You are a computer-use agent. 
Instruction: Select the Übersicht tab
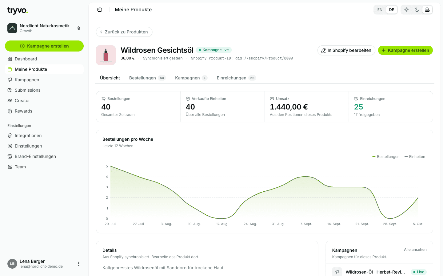[110, 78]
